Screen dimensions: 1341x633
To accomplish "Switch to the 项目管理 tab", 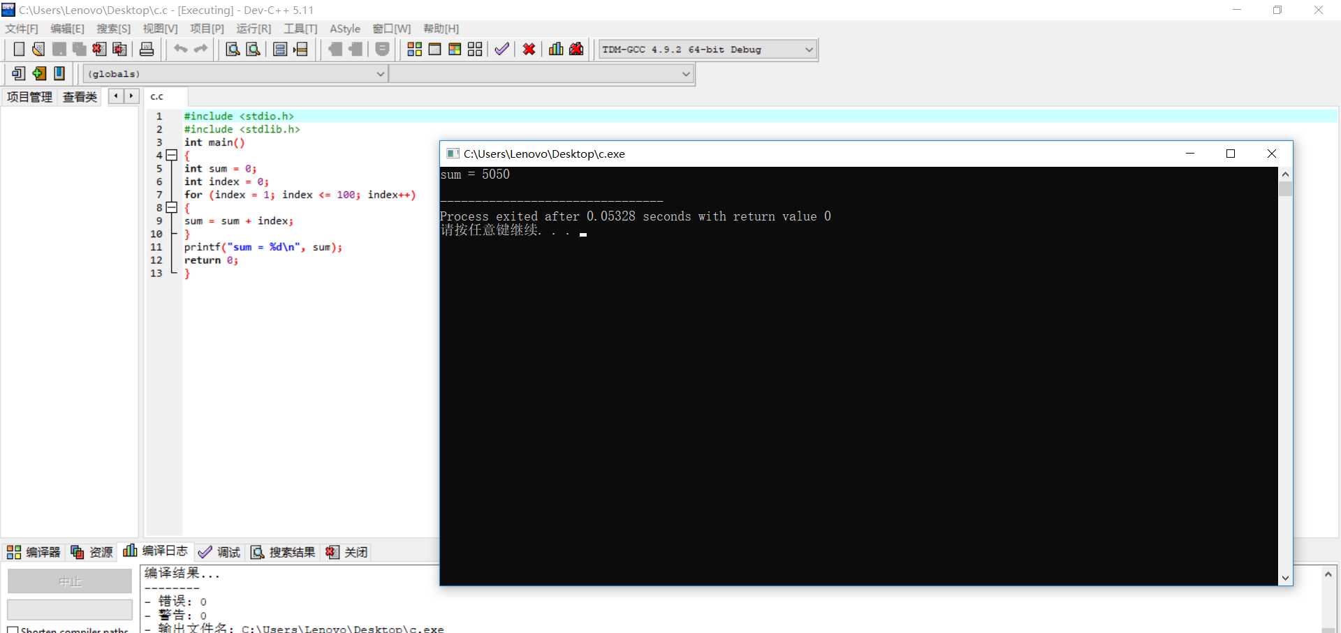I will click(29, 97).
